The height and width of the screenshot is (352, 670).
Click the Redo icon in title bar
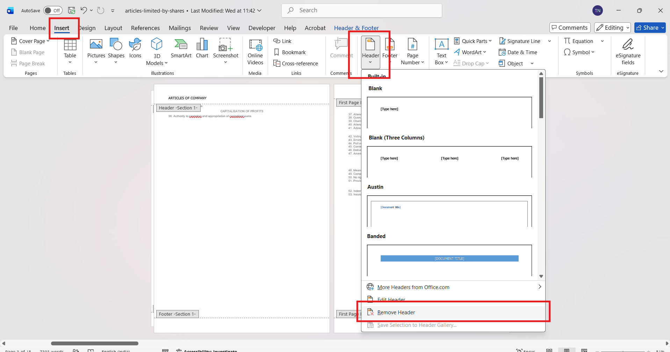click(101, 10)
